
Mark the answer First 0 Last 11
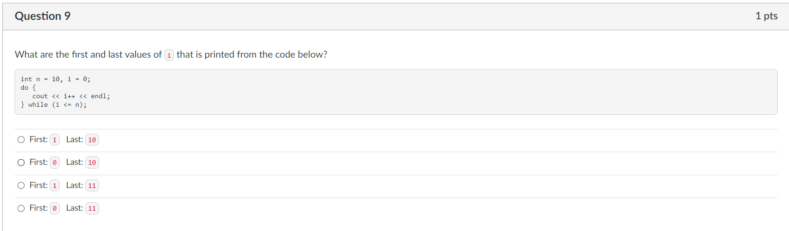[21, 208]
